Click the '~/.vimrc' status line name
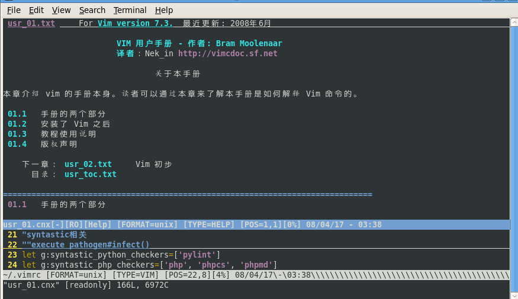518x299 pixels. point(22,275)
